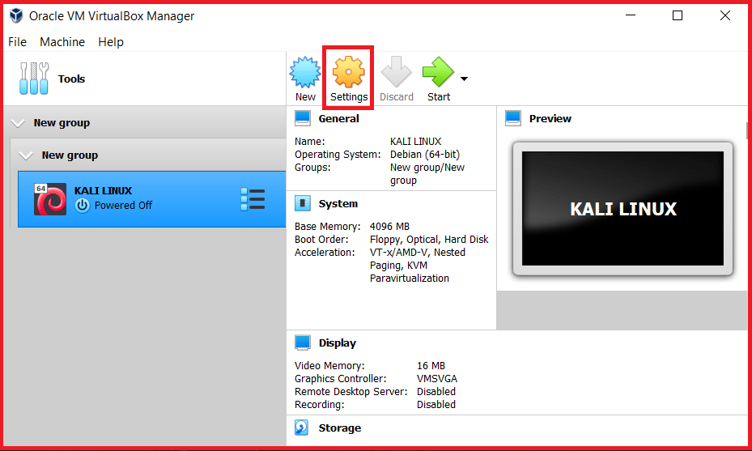Click the Display section monitor icon
752x451 pixels.
pos(303,343)
